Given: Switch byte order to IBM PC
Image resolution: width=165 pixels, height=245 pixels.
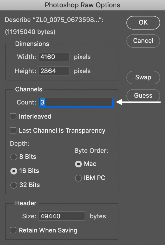Looking at the screenshot, I should pyautogui.click(x=78, y=178).
